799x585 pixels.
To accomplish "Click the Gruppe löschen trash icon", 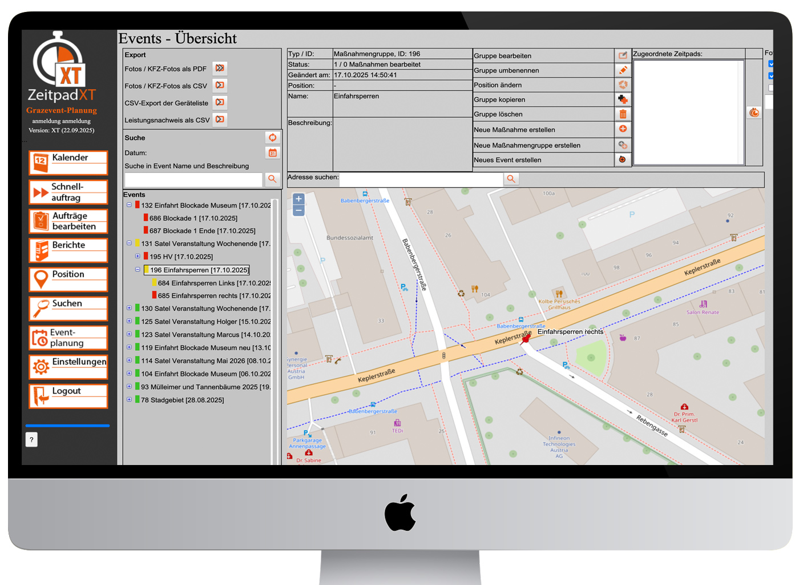I will click(623, 114).
